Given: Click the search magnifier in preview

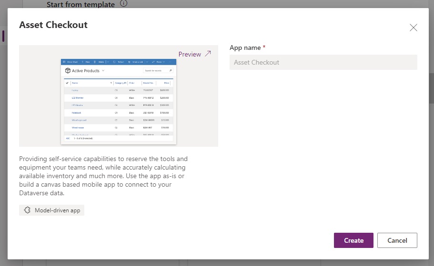Looking at the screenshot, I should [x=171, y=70].
